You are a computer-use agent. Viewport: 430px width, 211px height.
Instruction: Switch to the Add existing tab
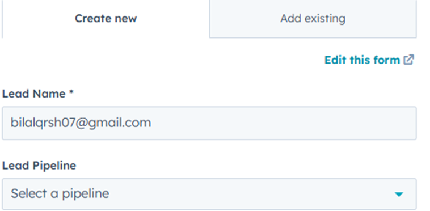(x=313, y=19)
